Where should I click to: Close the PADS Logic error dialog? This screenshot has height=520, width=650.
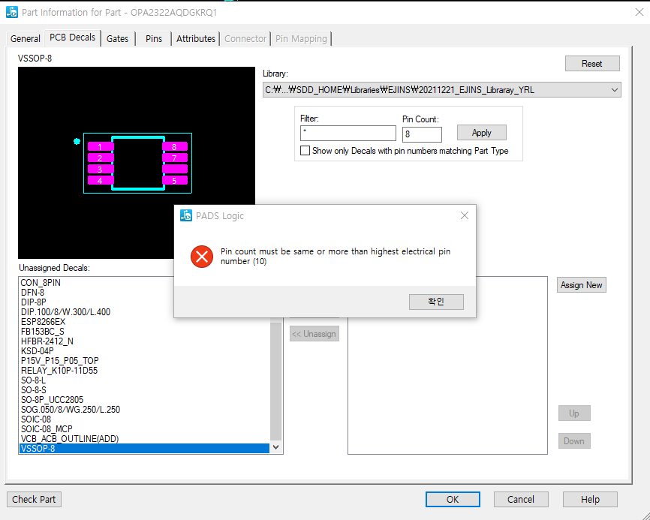pos(464,215)
